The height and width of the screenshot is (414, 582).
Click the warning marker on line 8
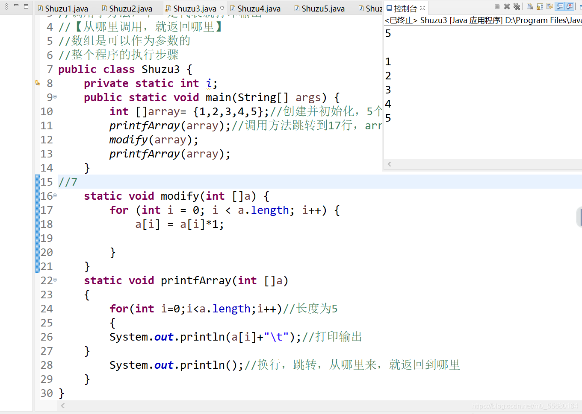[38, 83]
